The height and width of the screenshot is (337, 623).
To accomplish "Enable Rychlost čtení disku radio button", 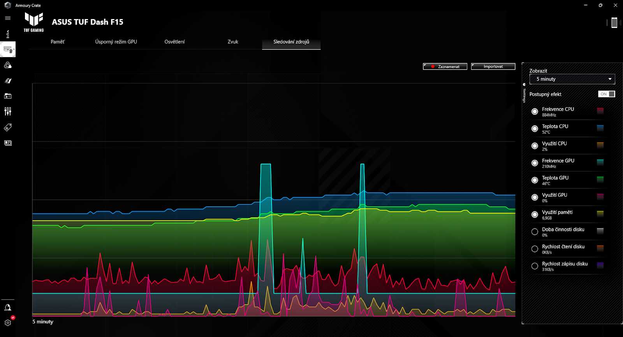I will click(x=535, y=249).
